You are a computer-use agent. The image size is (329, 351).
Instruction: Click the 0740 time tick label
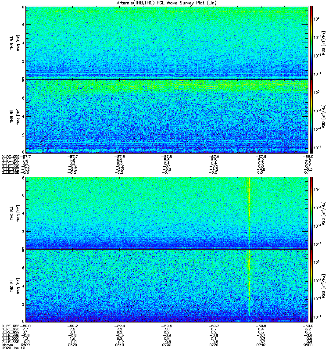click(x=261, y=345)
